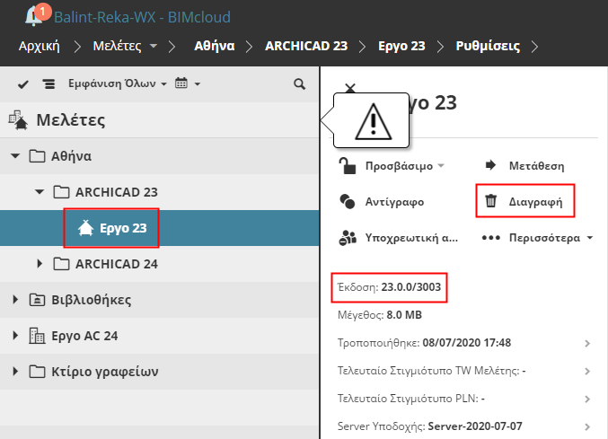Select the ARCHICAD 24 tree row

pos(159,264)
